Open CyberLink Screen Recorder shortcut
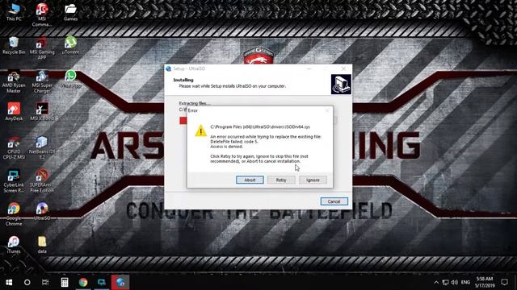Viewport: 517px width, 290px height. point(14,181)
